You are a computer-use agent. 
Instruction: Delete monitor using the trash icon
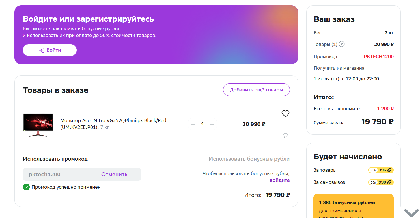285,136
